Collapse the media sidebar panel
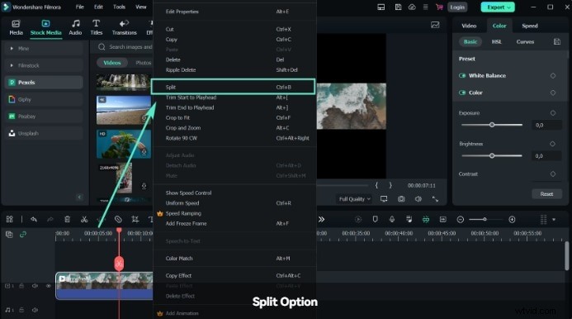572x319 pixels. coord(79,198)
